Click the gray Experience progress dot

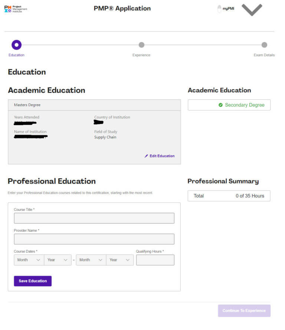click(141, 44)
